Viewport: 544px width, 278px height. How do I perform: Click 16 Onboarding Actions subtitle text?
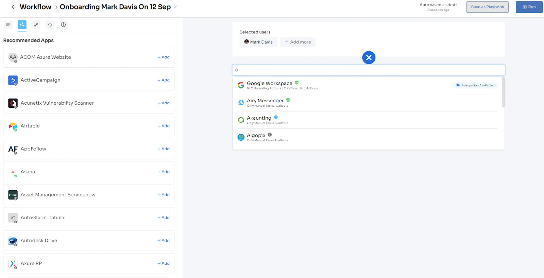(264, 88)
